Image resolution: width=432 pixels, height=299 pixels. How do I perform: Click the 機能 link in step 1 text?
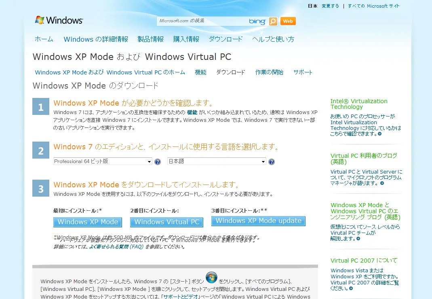point(192,112)
